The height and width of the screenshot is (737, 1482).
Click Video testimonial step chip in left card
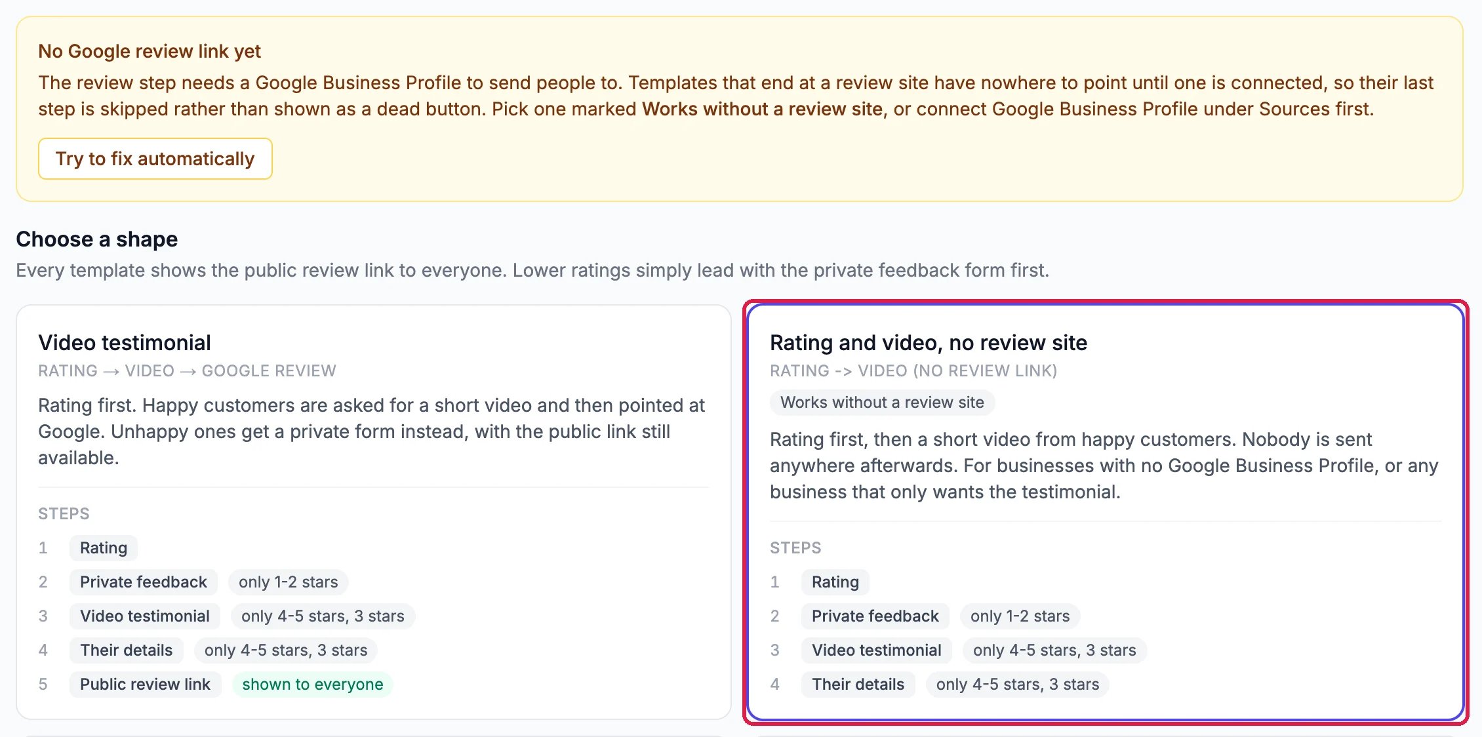point(145,616)
